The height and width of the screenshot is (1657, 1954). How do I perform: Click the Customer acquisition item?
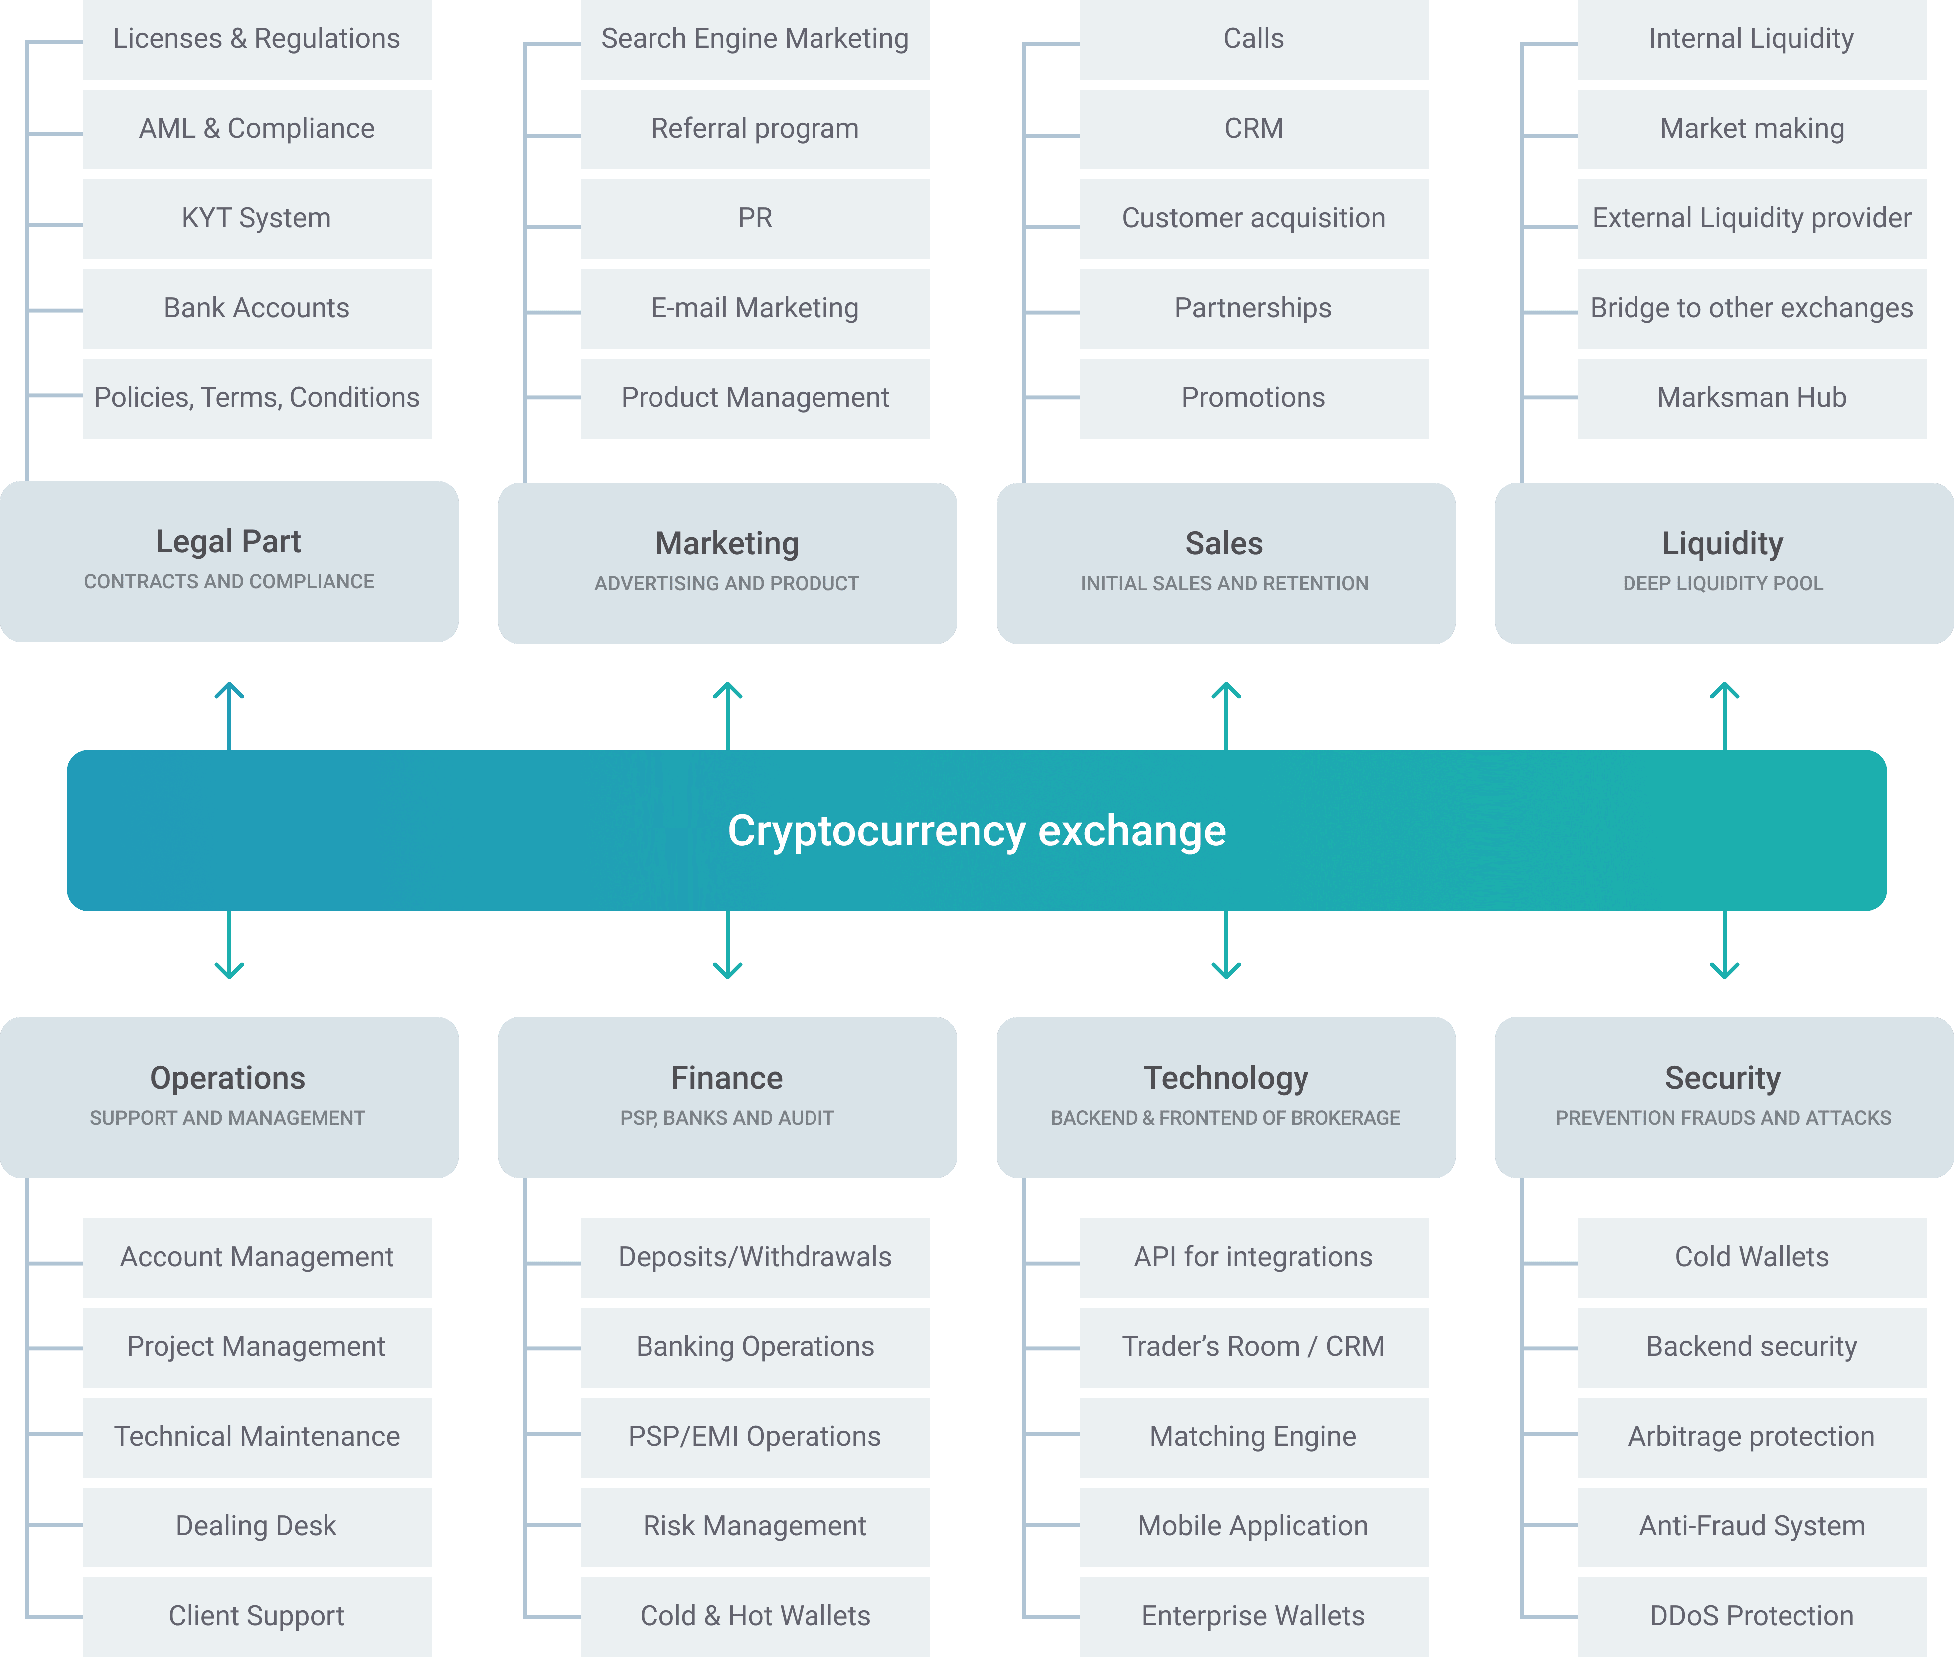pyautogui.click(x=1253, y=219)
